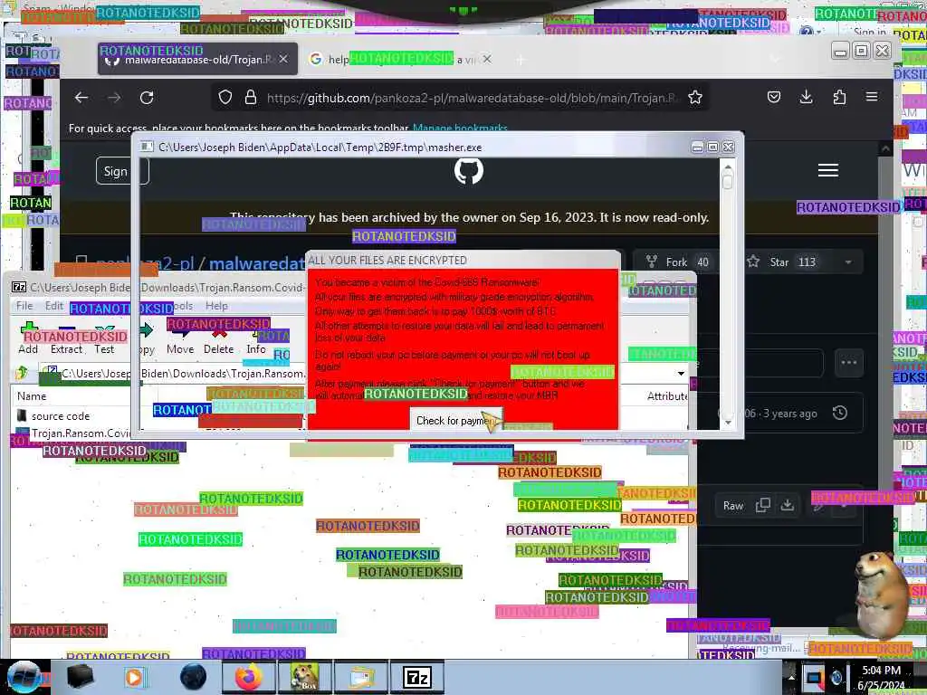Click taskbar clock showing 5:04 PM
Image resolution: width=927 pixels, height=695 pixels.
(x=881, y=677)
